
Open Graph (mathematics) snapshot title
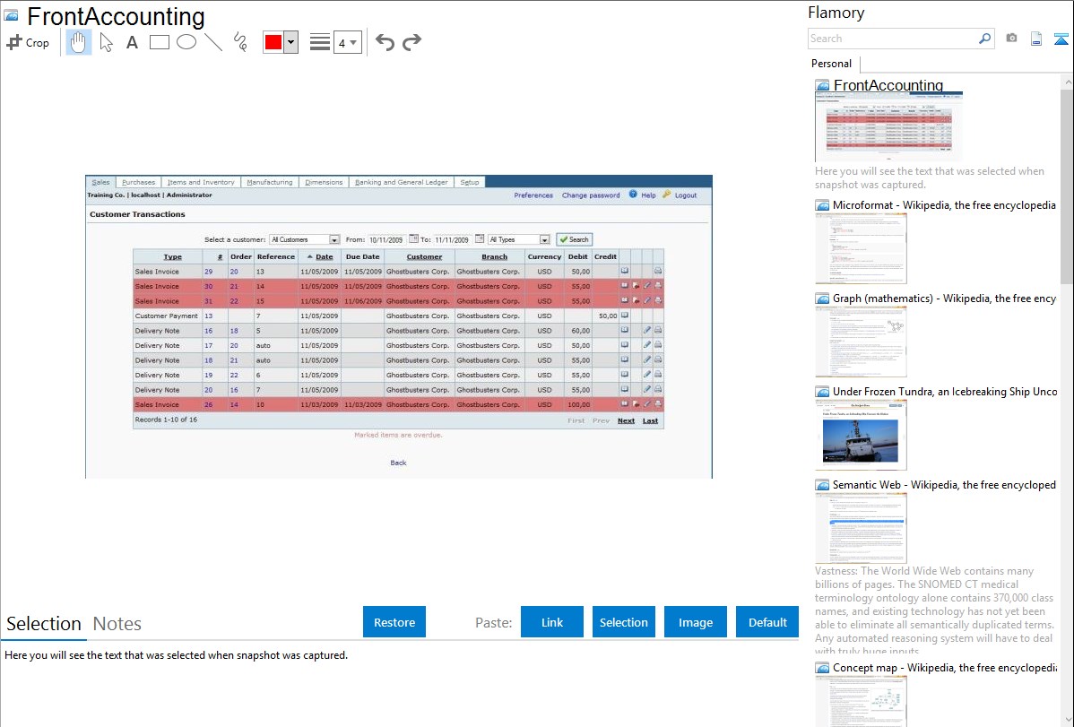(x=944, y=299)
